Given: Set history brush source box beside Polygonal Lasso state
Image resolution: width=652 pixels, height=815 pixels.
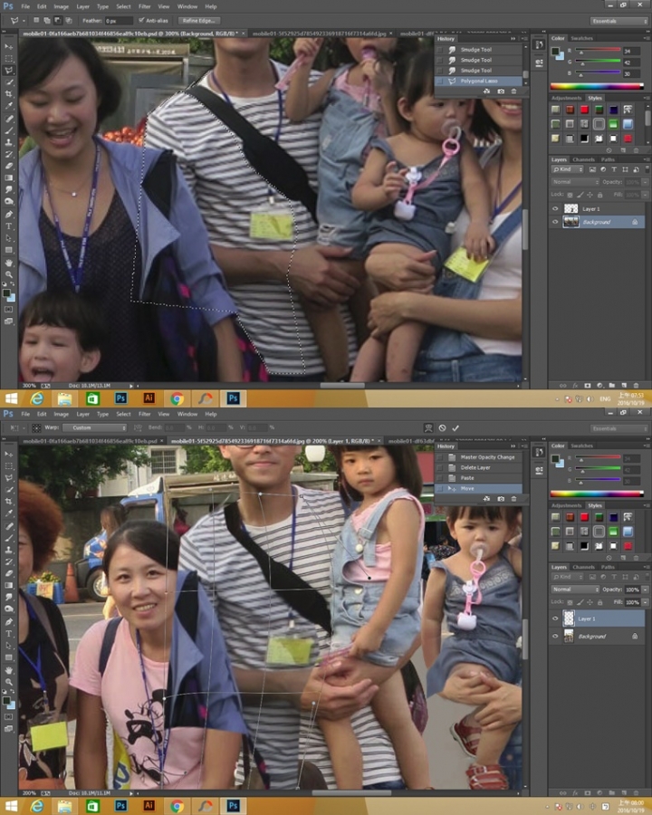Looking at the screenshot, I should [440, 81].
